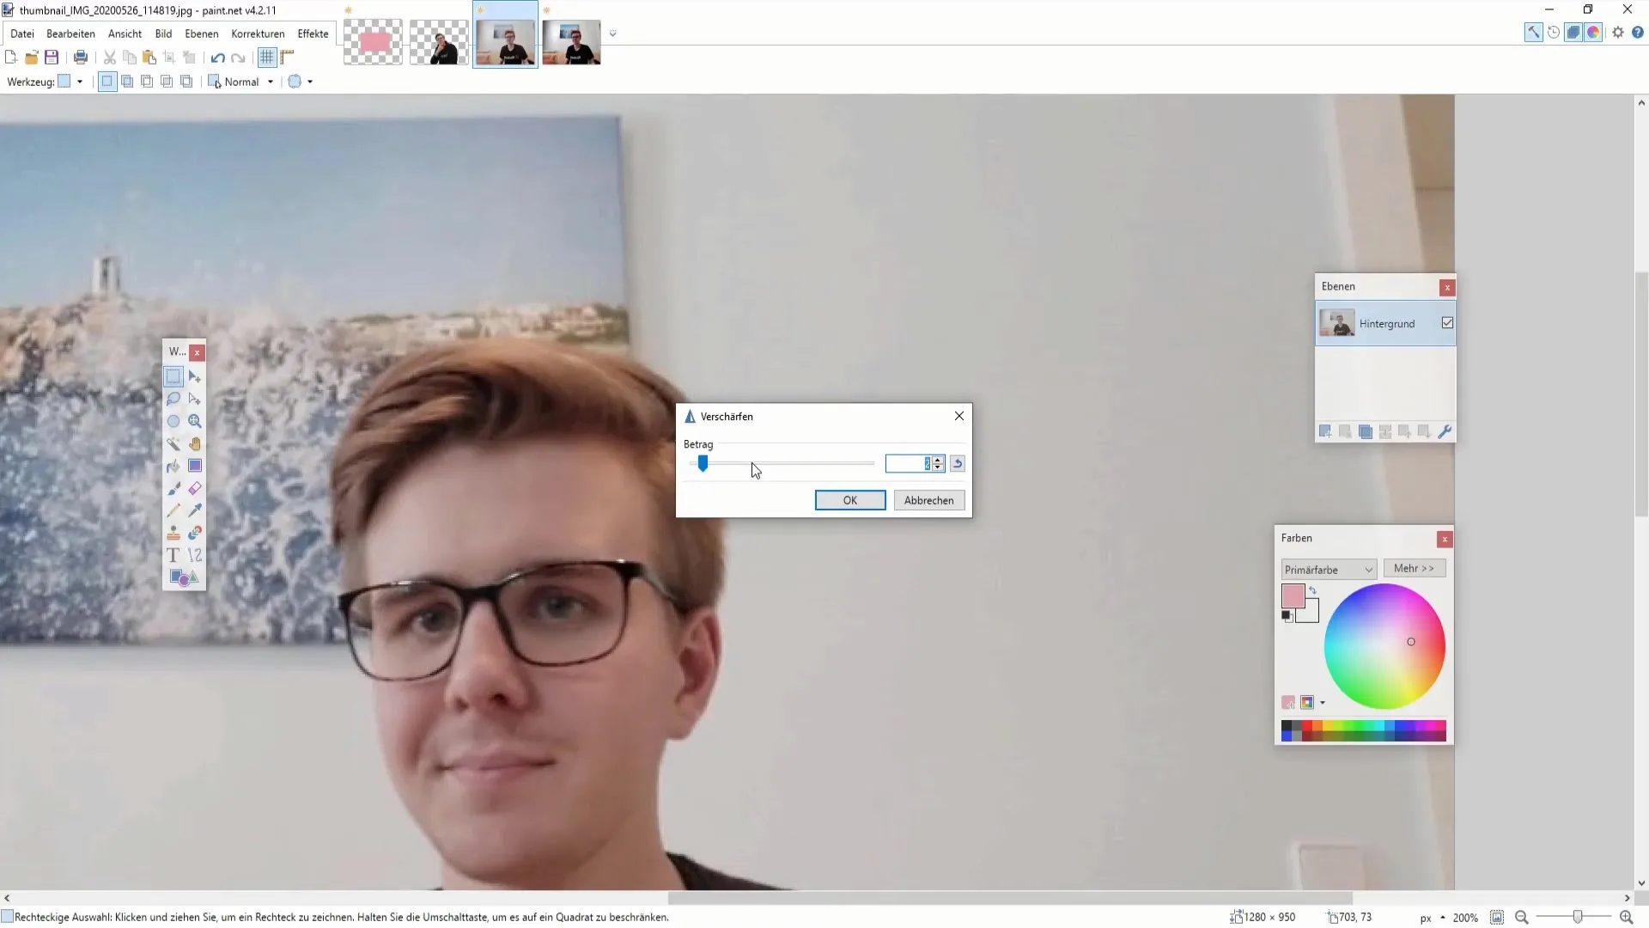Screen dimensions: 1649x928
Task: Expand the Normal blending mode dropdown
Action: pyautogui.click(x=271, y=82)
